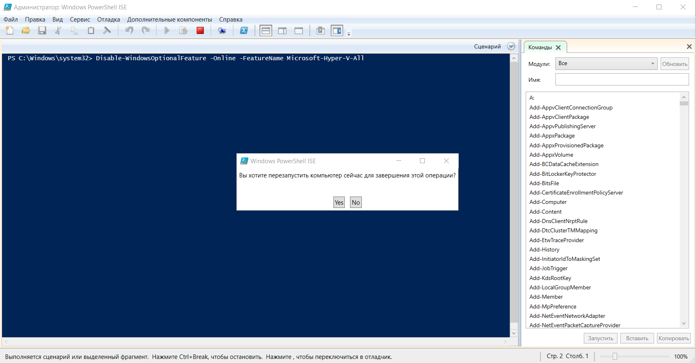Select Add-Computer command
The height and width of the screenshot is (363, 696).
548,202
